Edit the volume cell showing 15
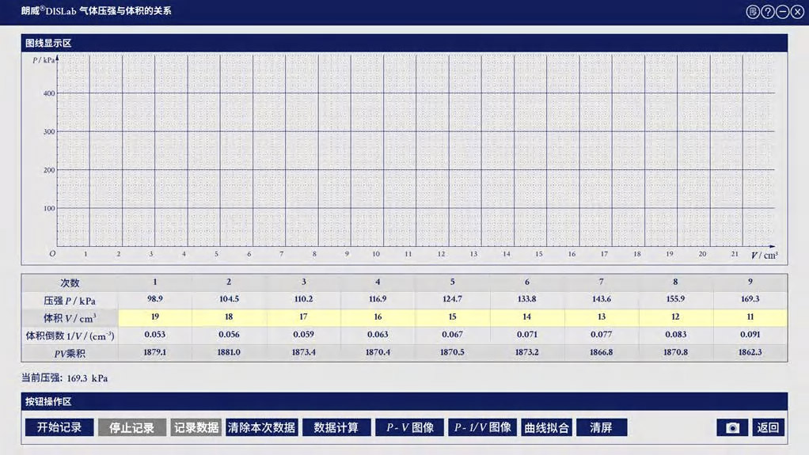 453,317
